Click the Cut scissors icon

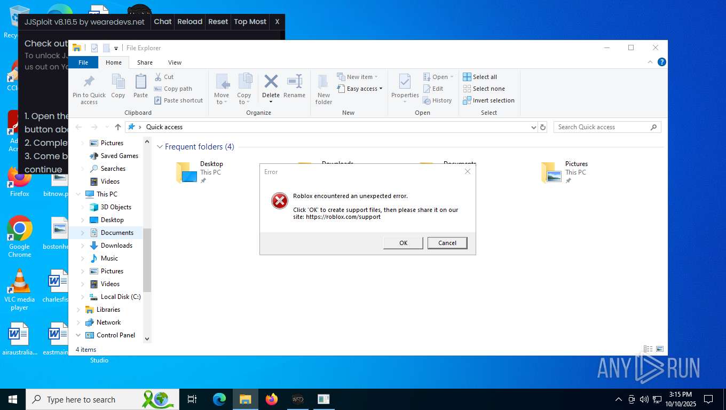pos(159,77)
